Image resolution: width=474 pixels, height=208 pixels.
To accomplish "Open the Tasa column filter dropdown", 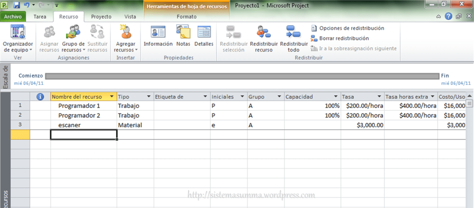I will pos(379,97).
